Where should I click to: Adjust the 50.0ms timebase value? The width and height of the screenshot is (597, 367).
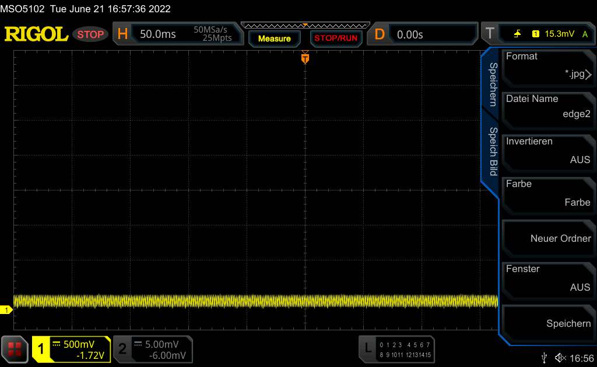(157, 34)
